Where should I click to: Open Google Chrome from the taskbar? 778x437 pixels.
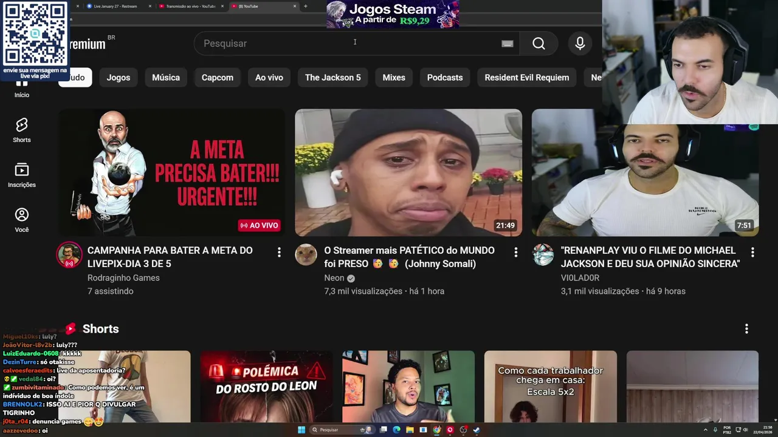(436, 430)
